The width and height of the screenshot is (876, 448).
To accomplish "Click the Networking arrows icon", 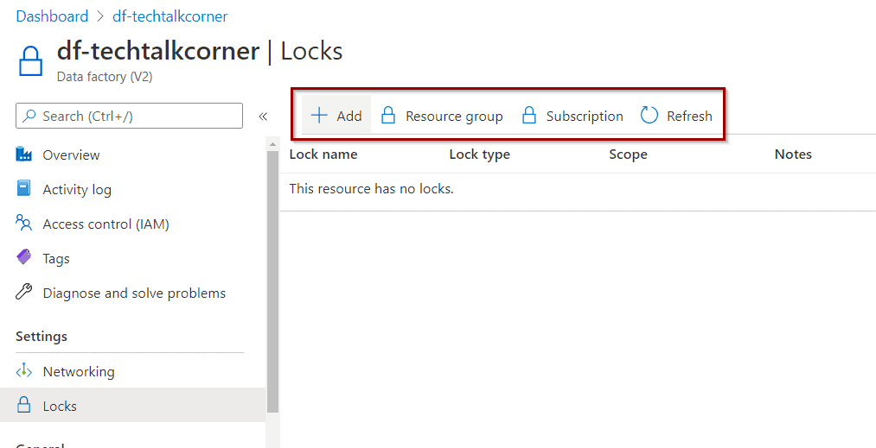I will (x=24, y=371).
